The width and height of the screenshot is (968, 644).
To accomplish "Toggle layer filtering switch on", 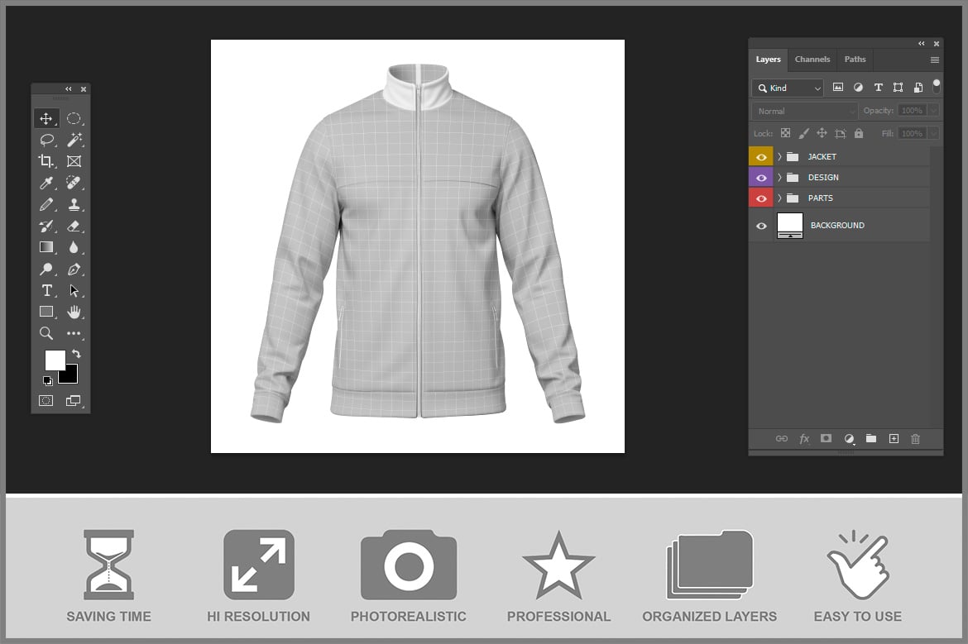I will [x=937, y=86].
